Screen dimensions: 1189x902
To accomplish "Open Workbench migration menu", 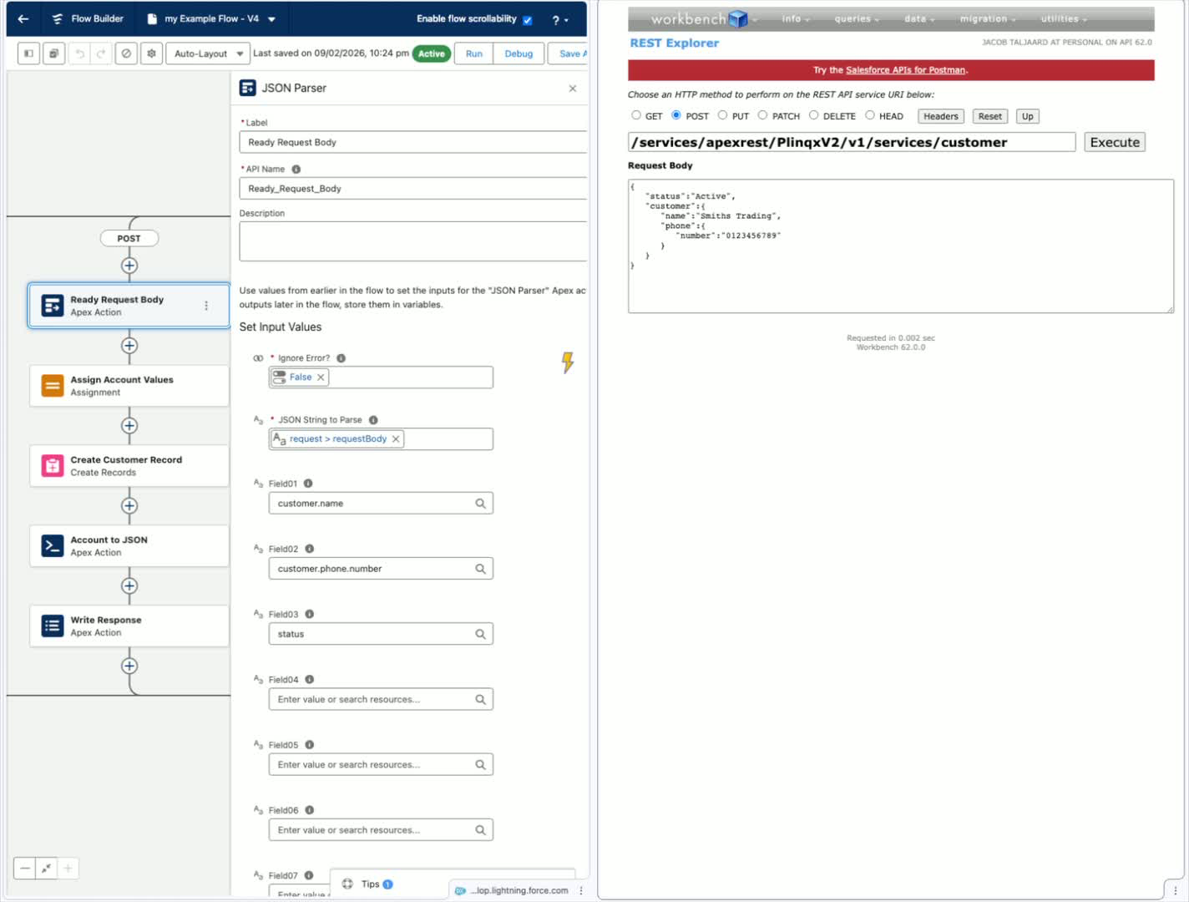I will [x=987, y=18].
